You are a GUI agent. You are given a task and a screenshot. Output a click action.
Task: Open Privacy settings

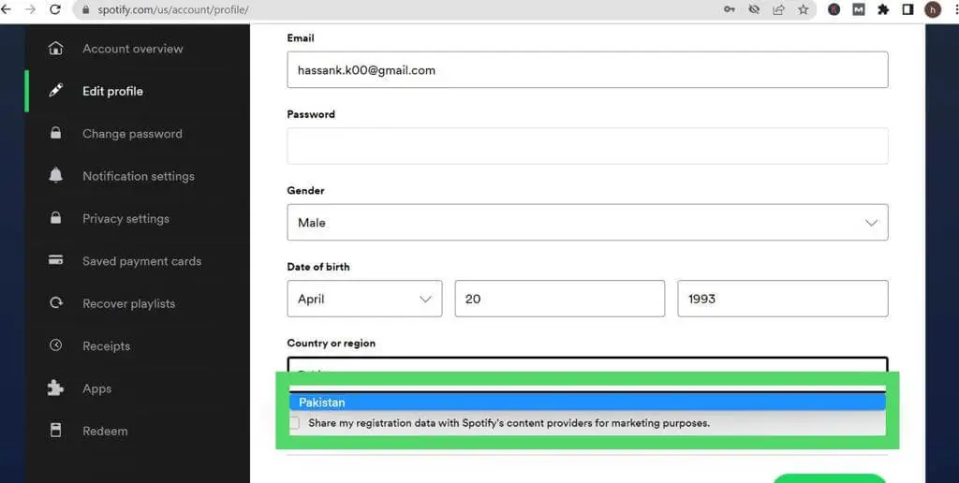126,219
